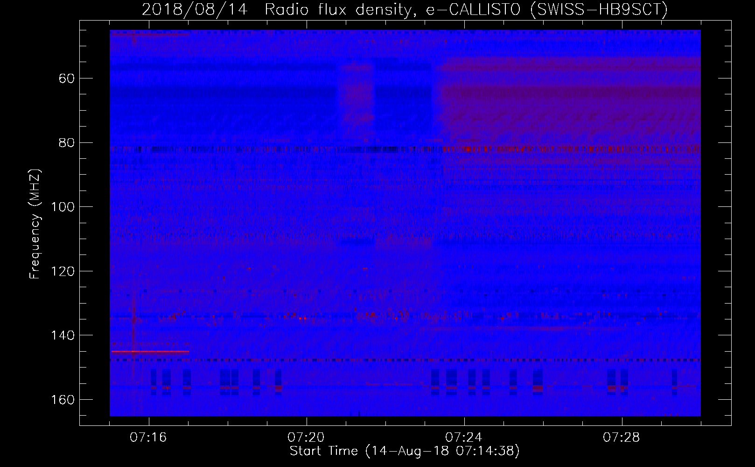The height and width of the screenshot is (467, 755).
Task: Click the 'Frequency (MHZ)' axis label
Action: click(35, 224)
